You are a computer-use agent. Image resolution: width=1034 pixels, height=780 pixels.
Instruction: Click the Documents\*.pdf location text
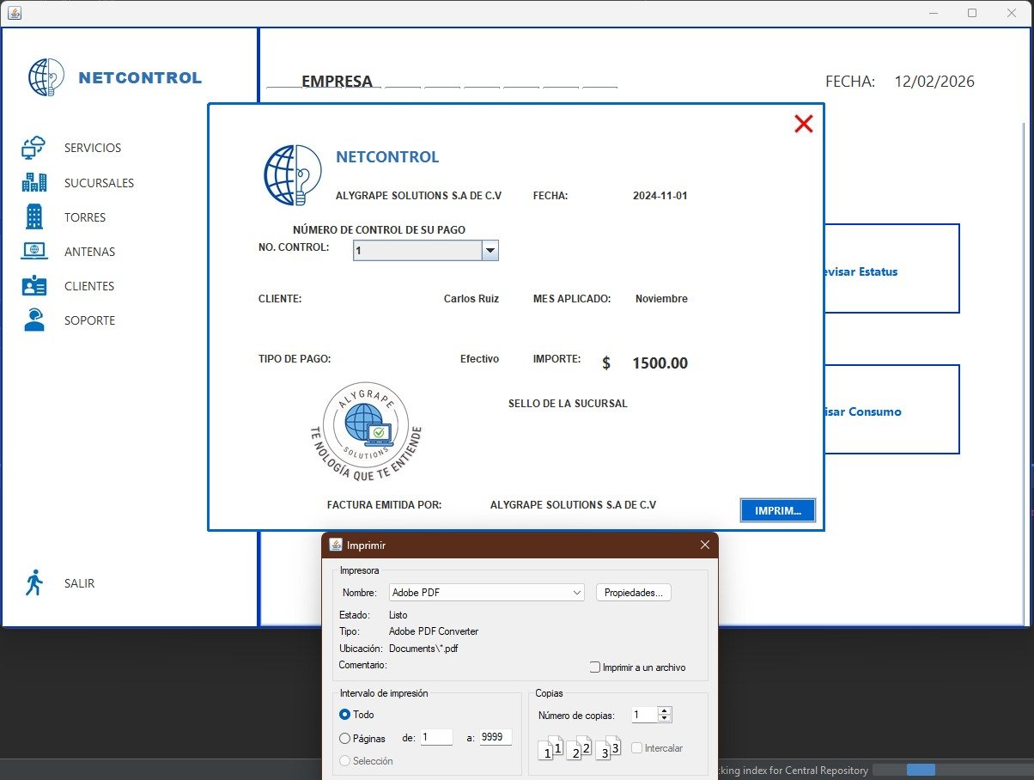423,649
